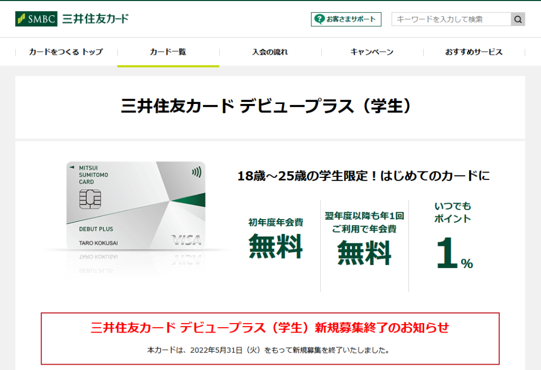Image resolution: width=541 pixels, height=370 pixels.
Task: Click the VISA logo on card
Action: coord(186,240)
